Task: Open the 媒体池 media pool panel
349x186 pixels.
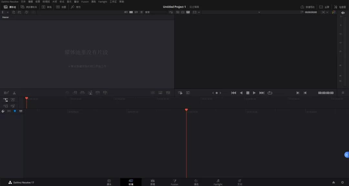Action: click(x=10, y=7)
